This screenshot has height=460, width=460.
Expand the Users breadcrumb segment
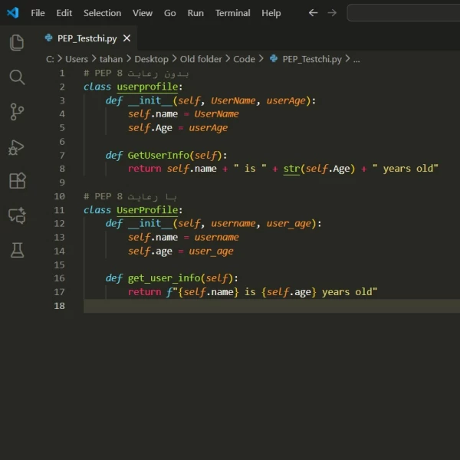(x=77, y=59)
